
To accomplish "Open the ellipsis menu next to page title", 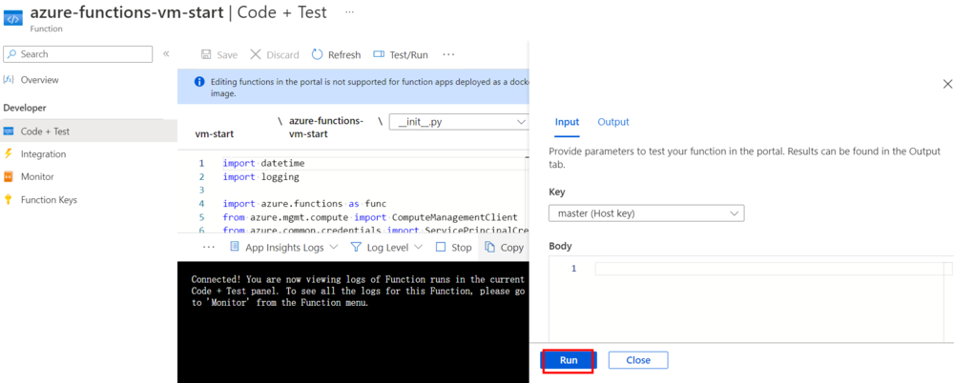I will click(349, 12).
